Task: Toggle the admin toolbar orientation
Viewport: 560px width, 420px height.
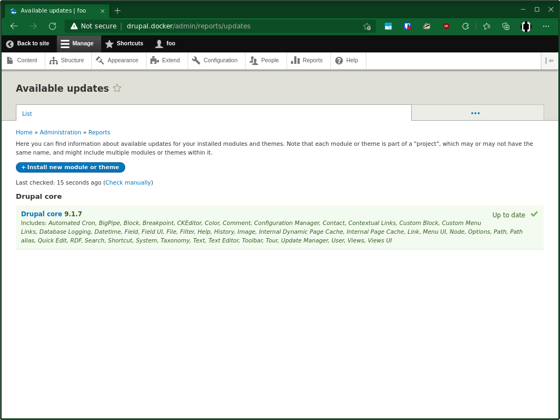Action: tap(549, 61)
